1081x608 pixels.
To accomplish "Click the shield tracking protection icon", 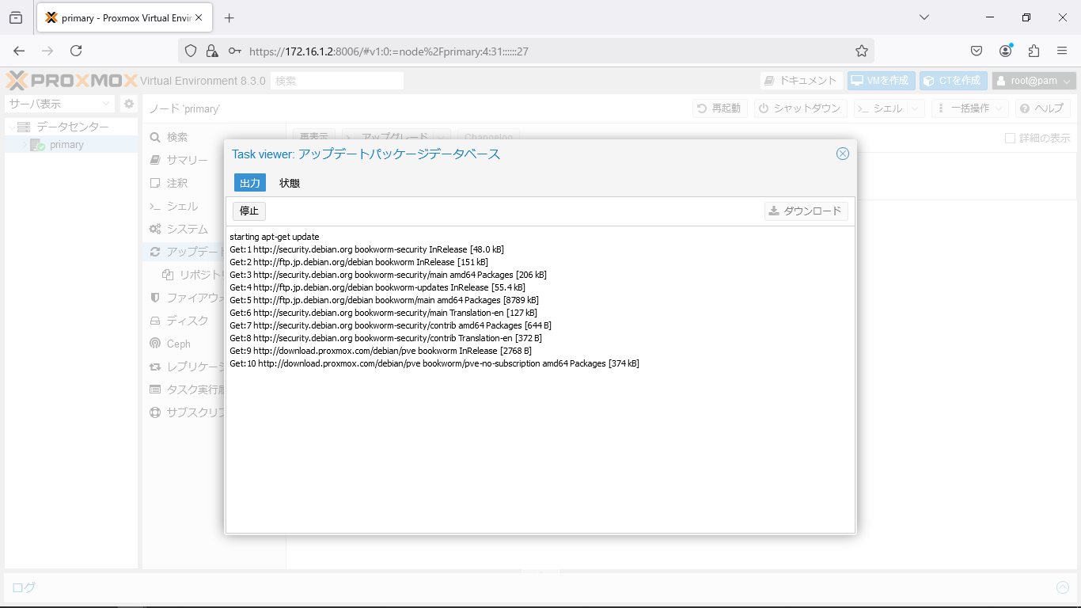I will click(x=190, y=51).
